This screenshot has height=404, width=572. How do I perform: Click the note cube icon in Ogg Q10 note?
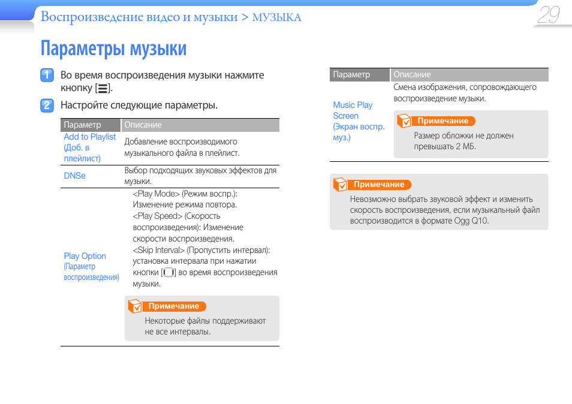point(340,184)
